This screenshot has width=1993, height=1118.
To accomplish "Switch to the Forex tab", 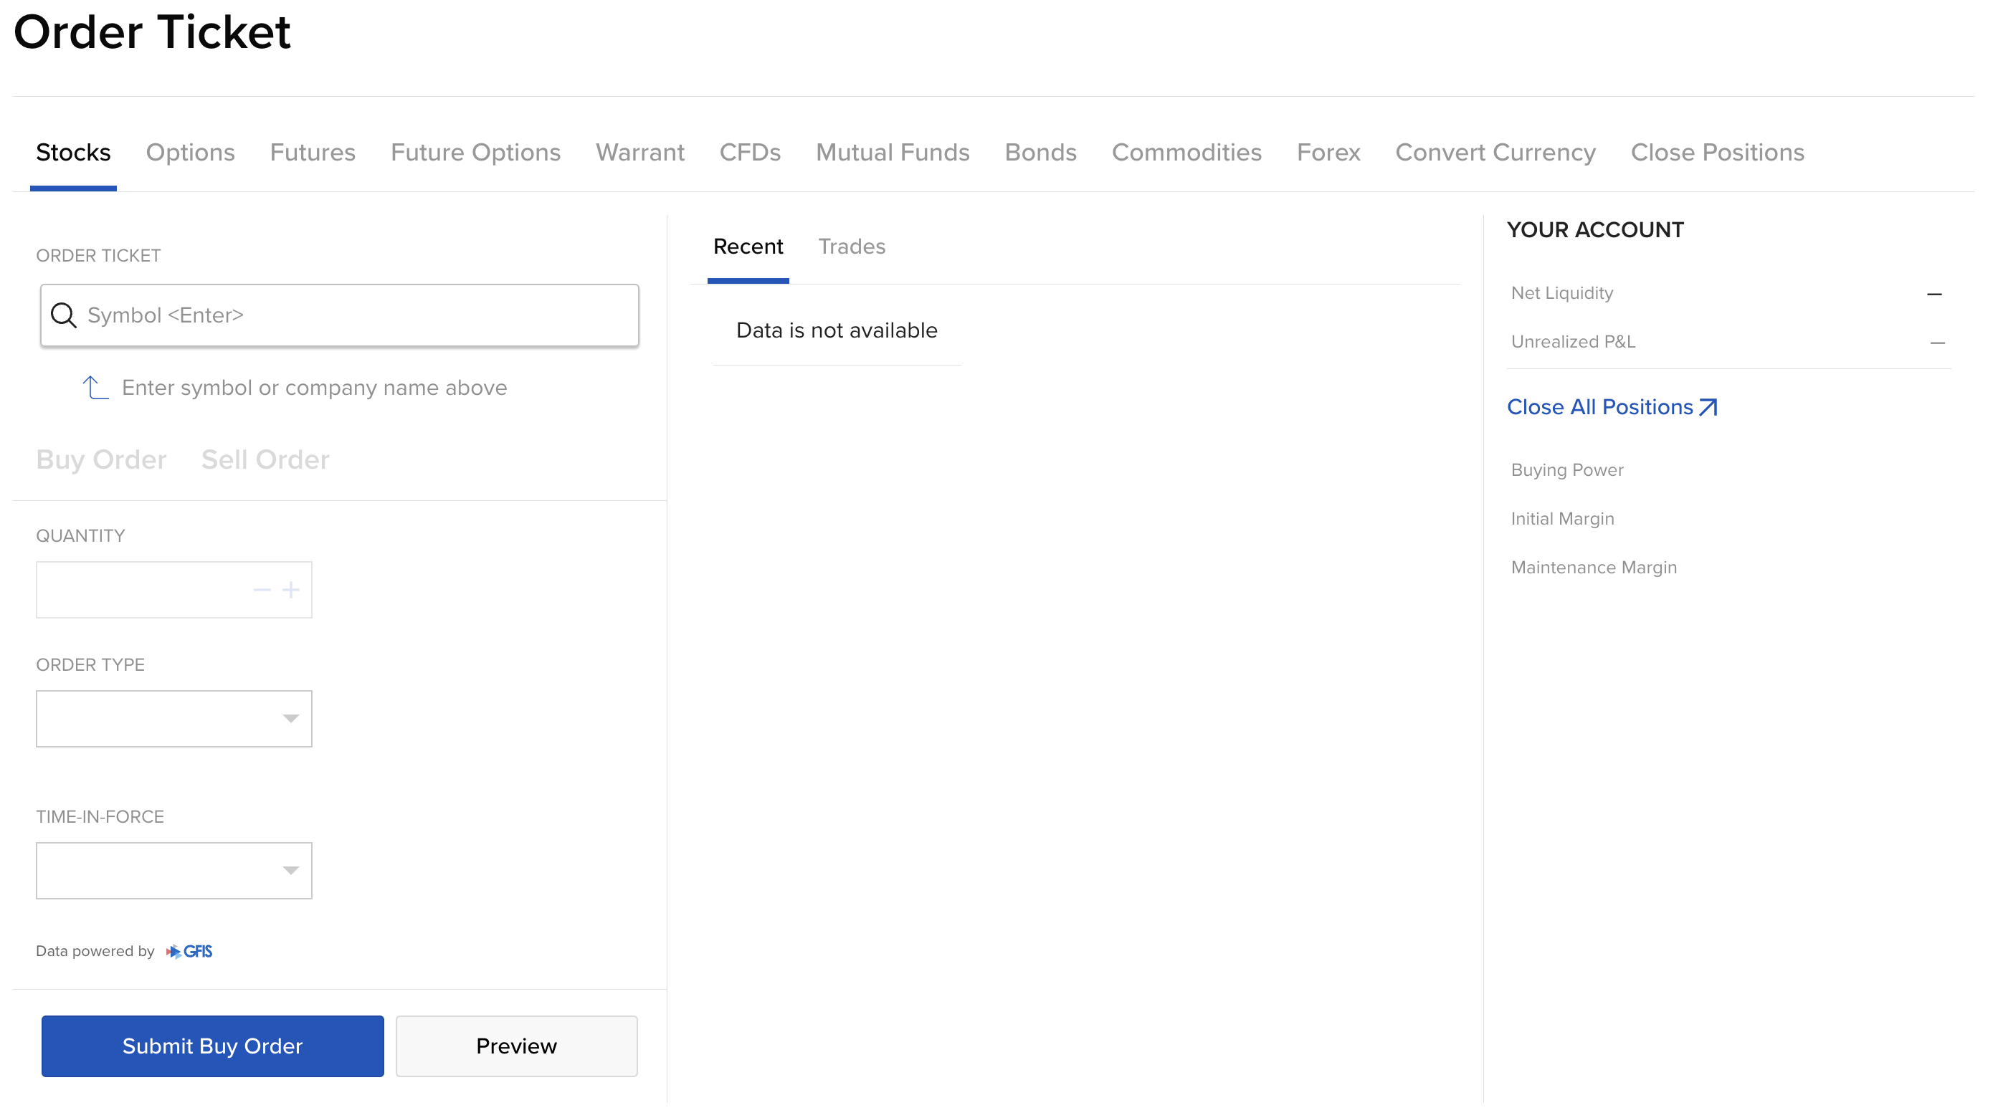I will coord(1328,153).
